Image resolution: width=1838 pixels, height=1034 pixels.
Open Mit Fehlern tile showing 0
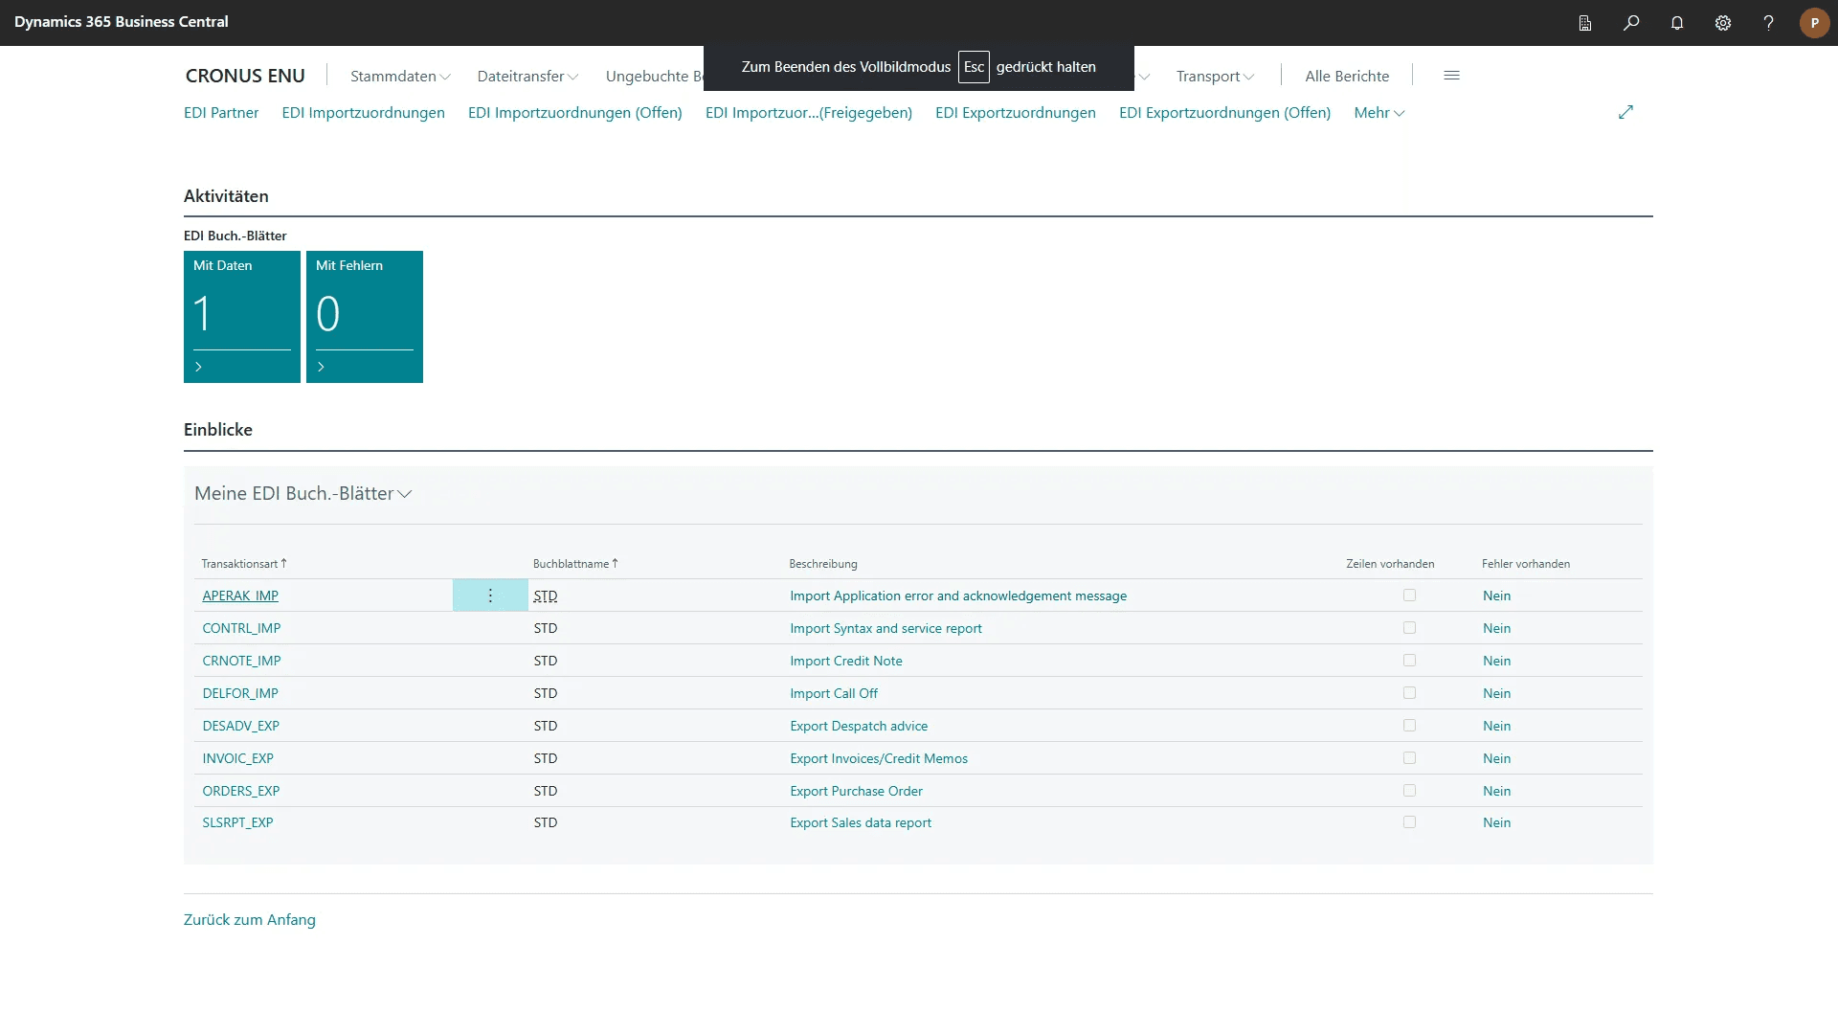(x=365, y=317)
